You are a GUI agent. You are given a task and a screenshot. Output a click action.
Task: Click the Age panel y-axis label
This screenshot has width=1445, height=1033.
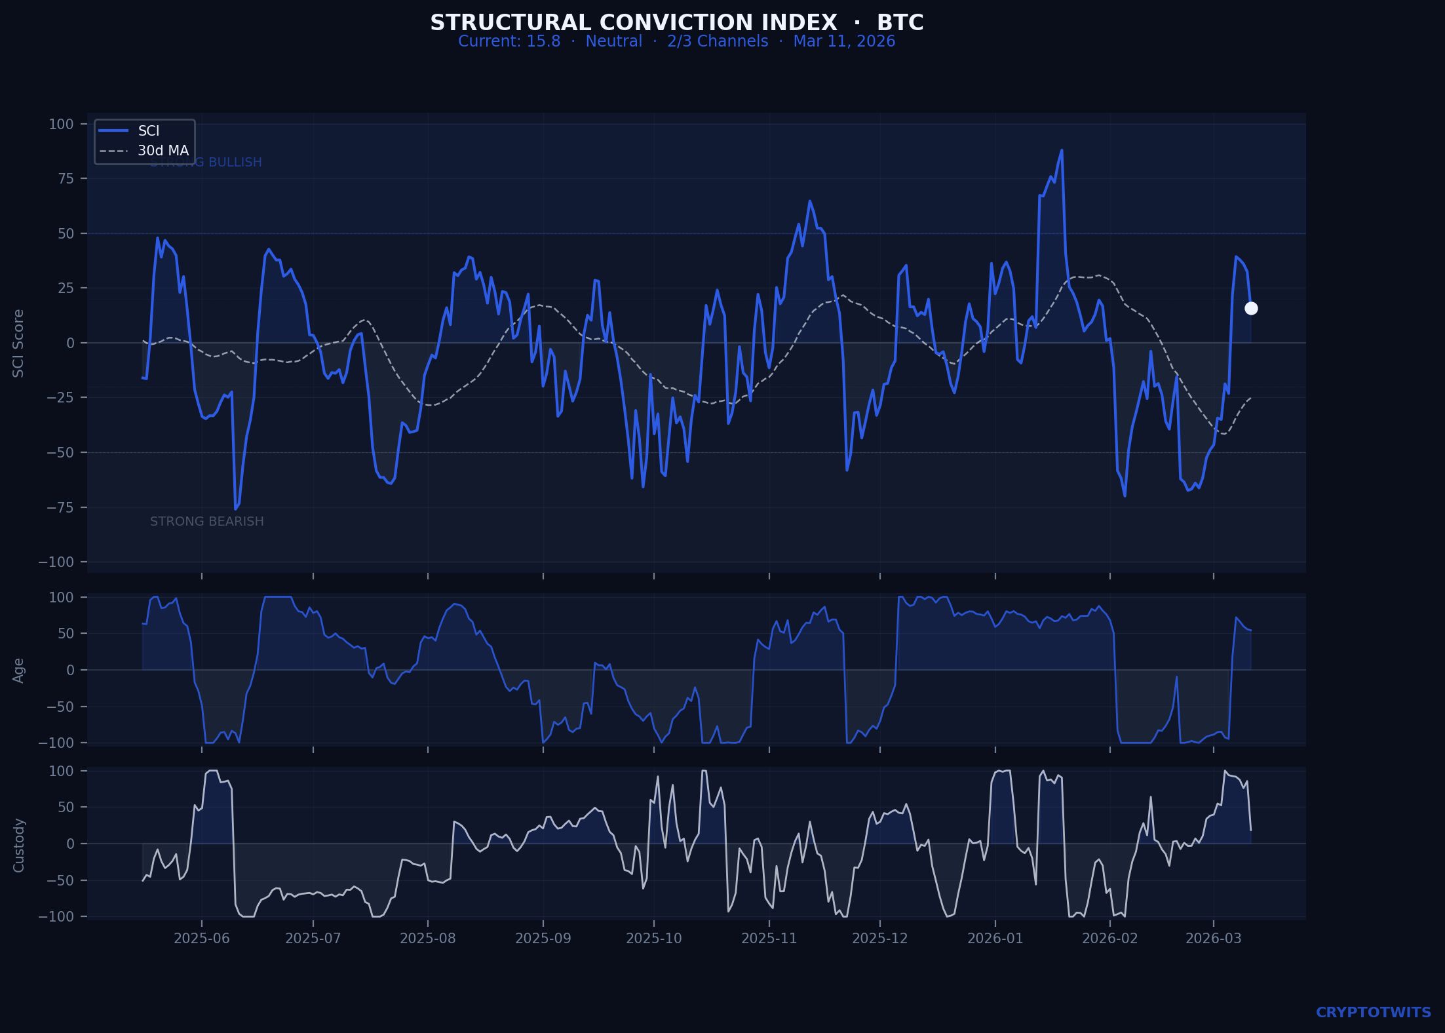[18, 670]
